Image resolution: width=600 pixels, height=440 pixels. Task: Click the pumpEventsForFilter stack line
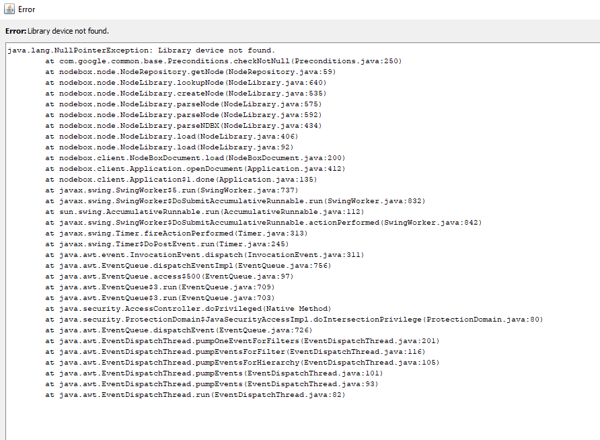pos(235,351)
